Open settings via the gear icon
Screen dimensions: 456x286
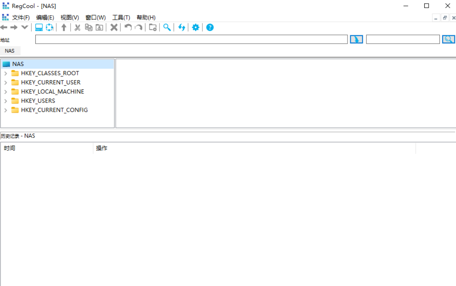tap(196, 27)
